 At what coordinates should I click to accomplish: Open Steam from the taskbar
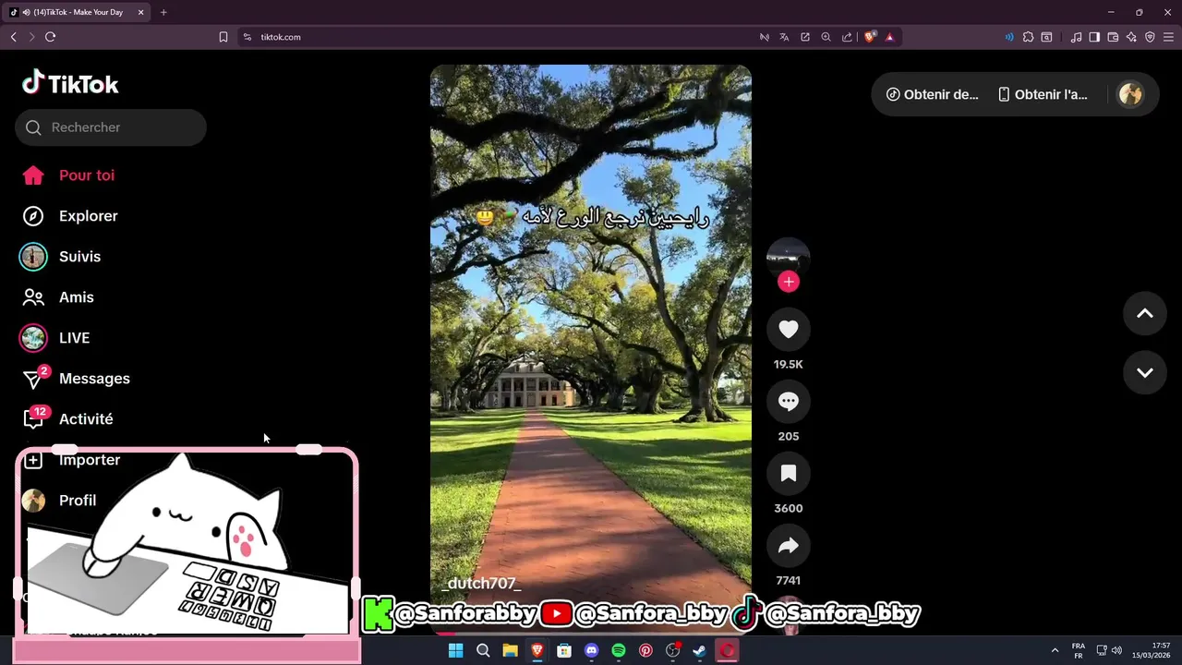700,651
